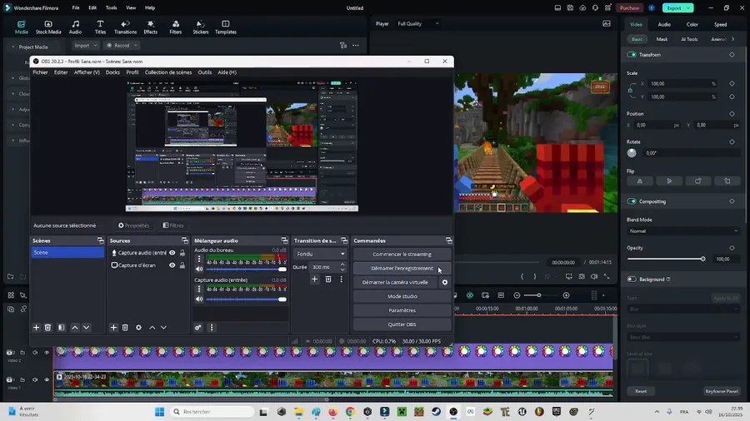The height and width of the screenshot is (421, 750).
Task: Open filter icon in Filmora media panel
Action: tap(343, 46)
